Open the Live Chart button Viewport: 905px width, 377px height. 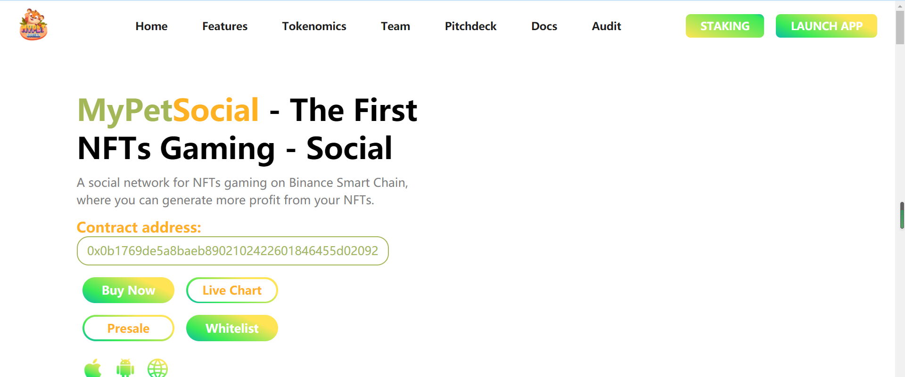[x=232, y=290]
